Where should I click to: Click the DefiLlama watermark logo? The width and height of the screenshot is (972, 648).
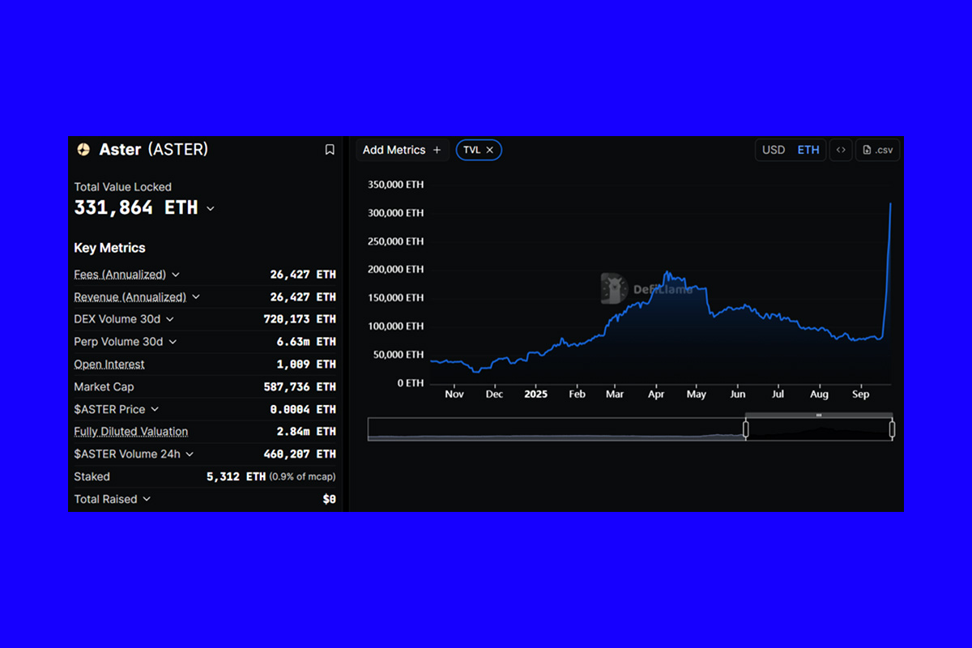click(614, 288)
